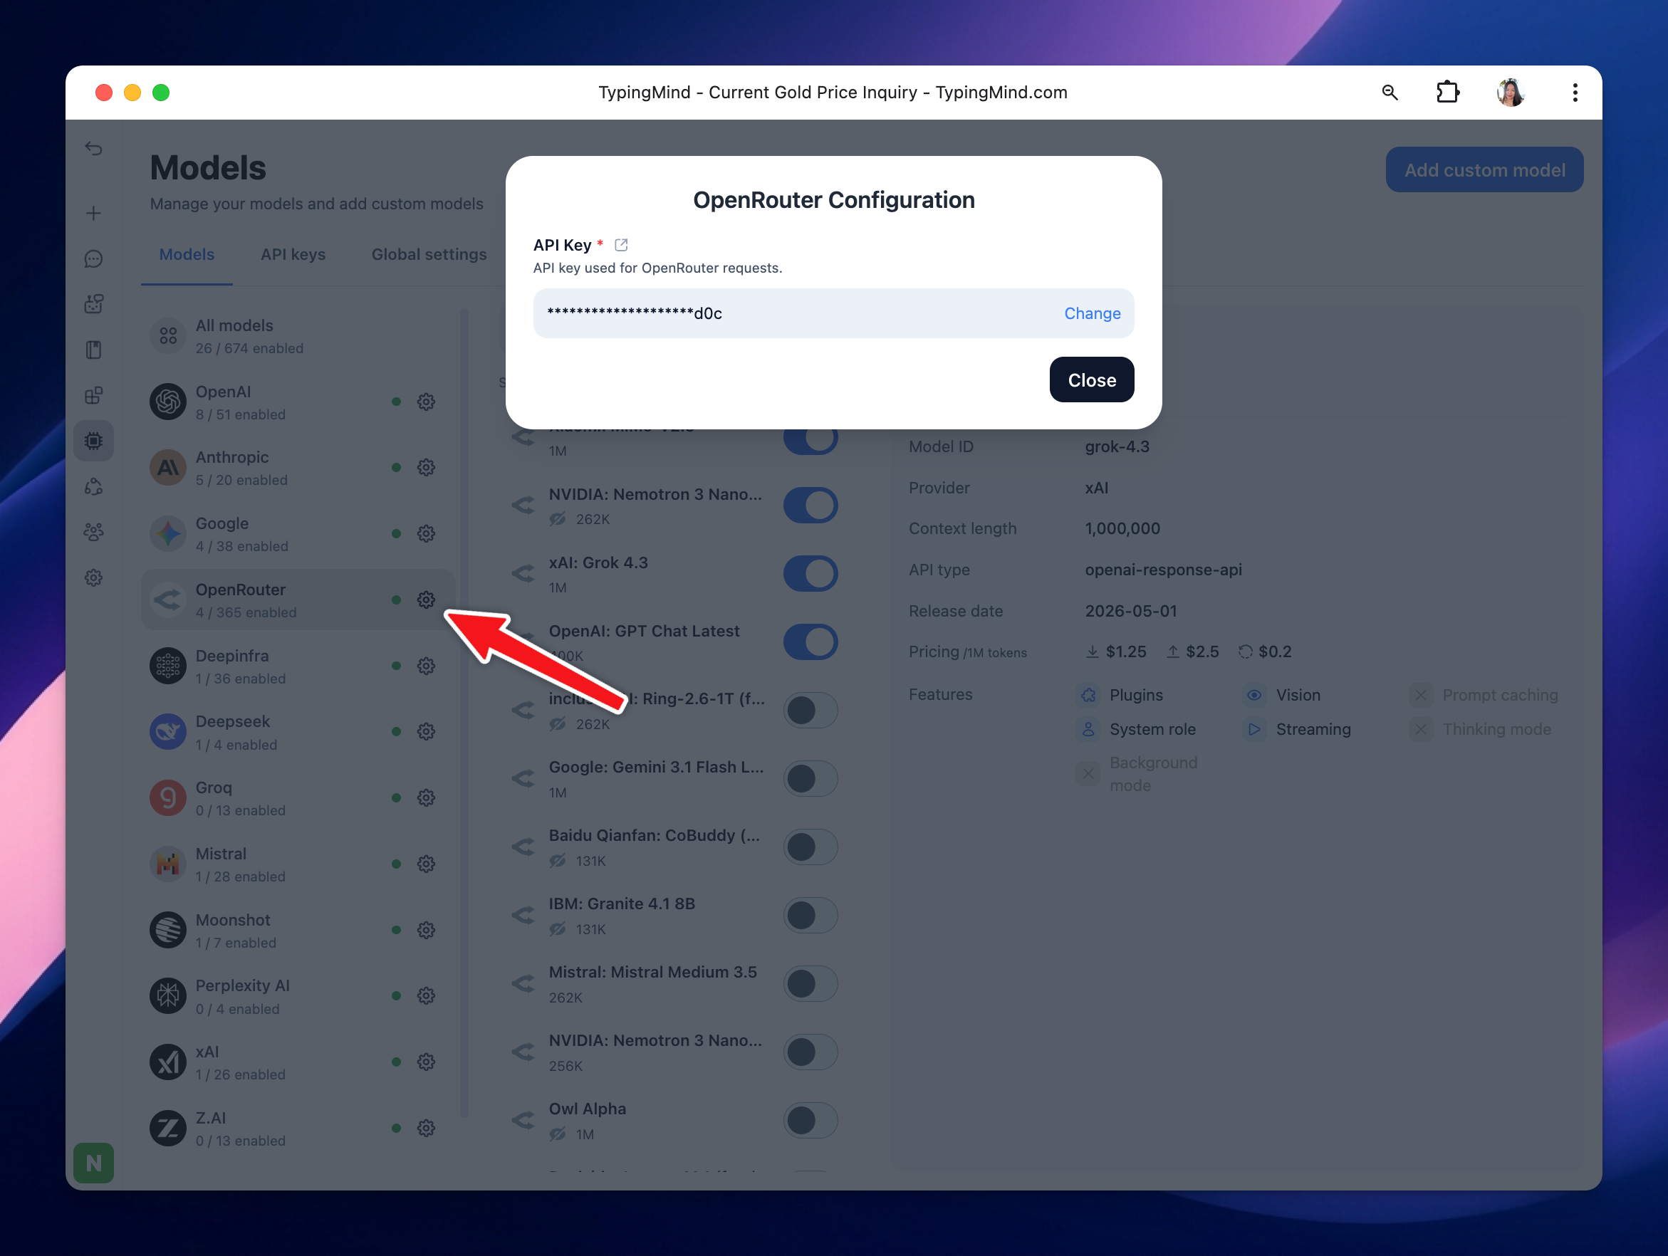Enable the NVIDIA Nemotron 3 Nano 256K toggle
The width and height of the screenshot is (1668, 1256).
(x=810, y=1052)
